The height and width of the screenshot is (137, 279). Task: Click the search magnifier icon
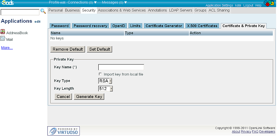43,11
